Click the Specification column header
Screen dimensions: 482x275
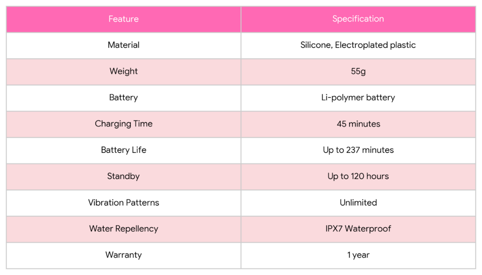[358, 19]
